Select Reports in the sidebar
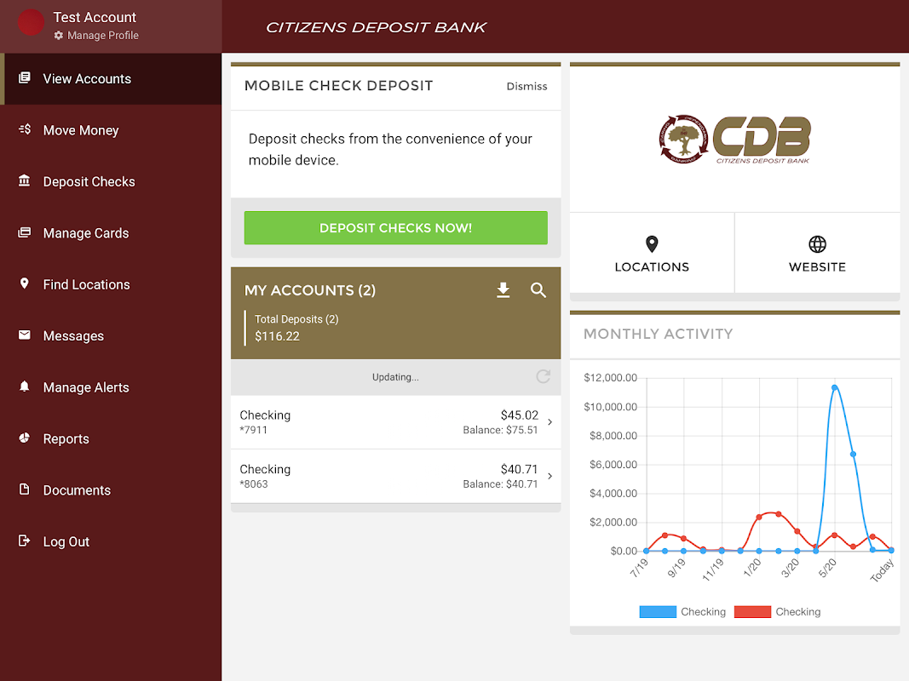Screen dimensions: 909x681 click(x=111, y=439)
